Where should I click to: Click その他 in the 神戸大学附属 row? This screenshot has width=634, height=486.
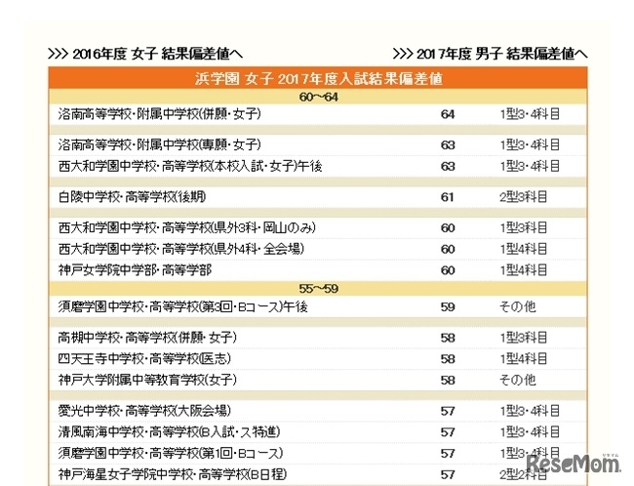coord(518,380)
